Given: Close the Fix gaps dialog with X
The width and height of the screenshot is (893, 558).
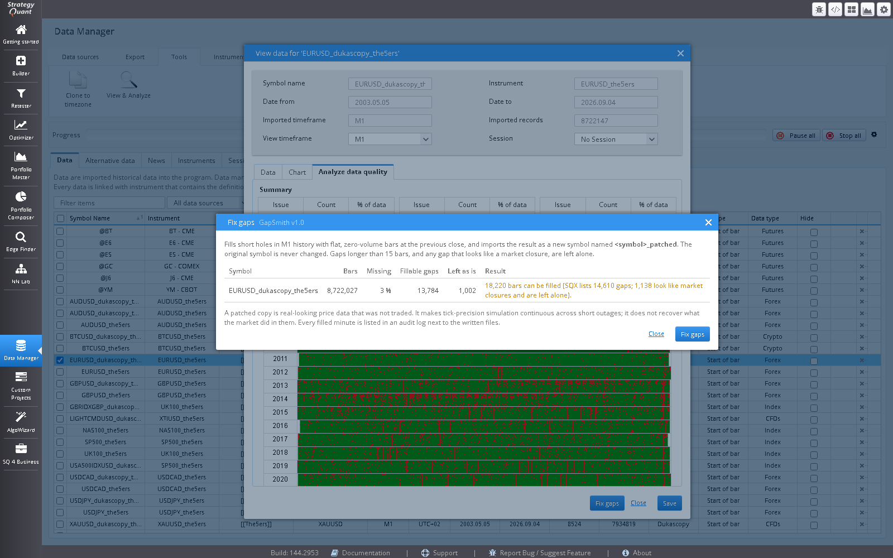Looking at the screenshot, I should [x=708, y=222].
